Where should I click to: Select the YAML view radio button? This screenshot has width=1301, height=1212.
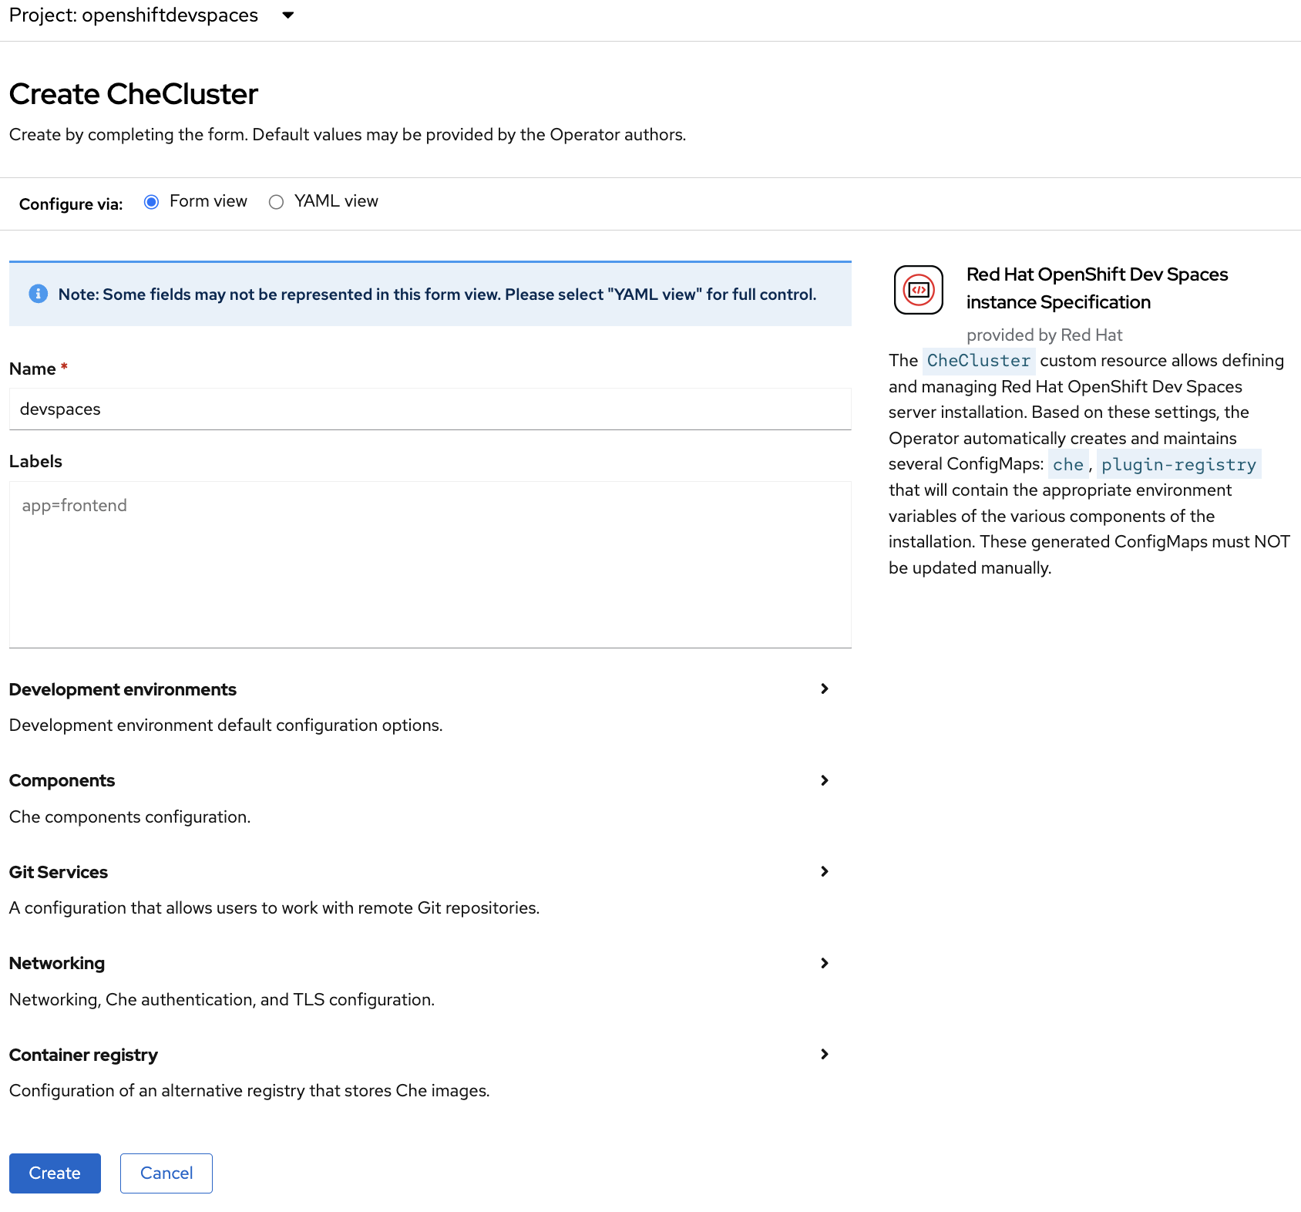[x=276, y=202]
